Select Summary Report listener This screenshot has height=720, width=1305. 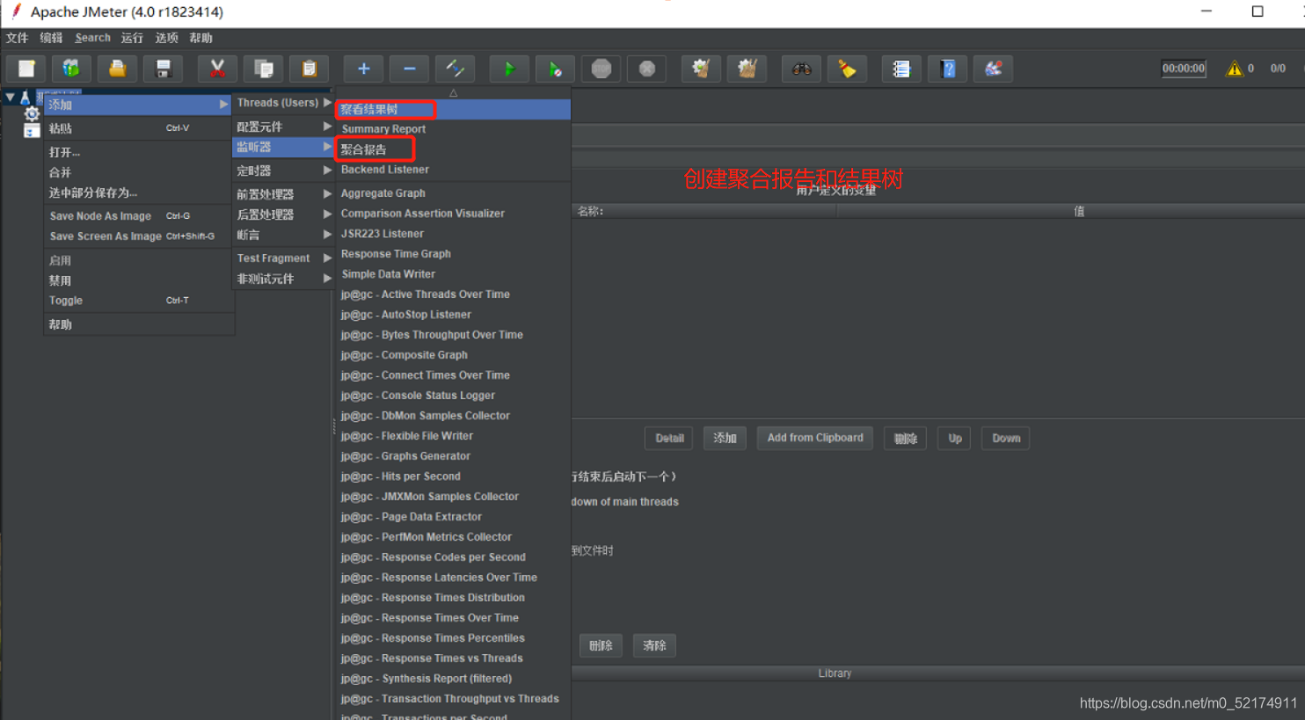point(453,129)
